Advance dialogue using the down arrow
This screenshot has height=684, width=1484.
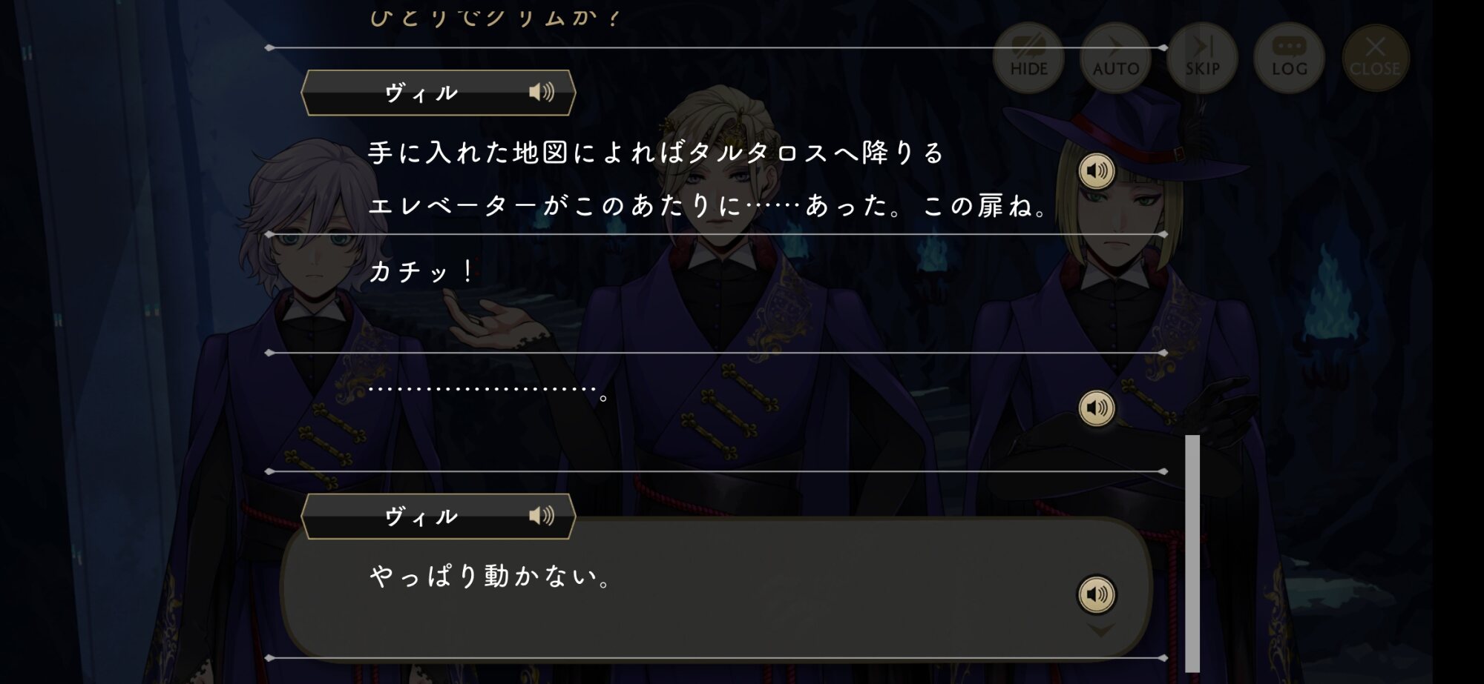1101,630
